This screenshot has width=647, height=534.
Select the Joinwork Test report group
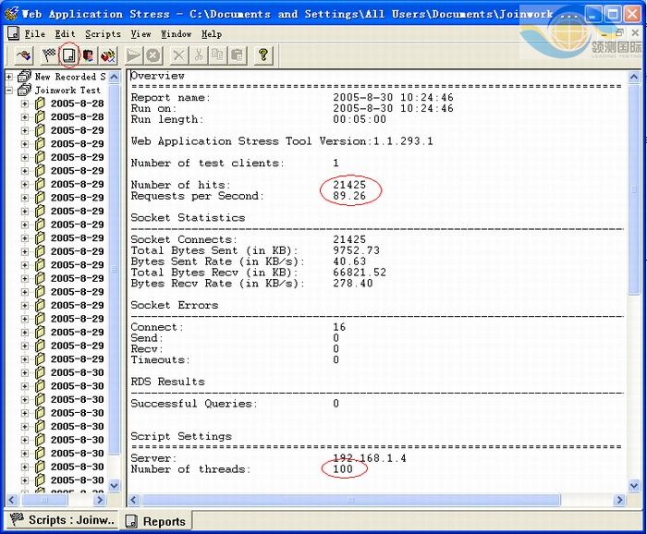tap(67, 90)
